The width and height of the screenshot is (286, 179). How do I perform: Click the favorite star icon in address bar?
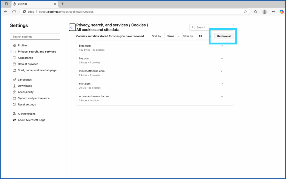click(245, 12)
